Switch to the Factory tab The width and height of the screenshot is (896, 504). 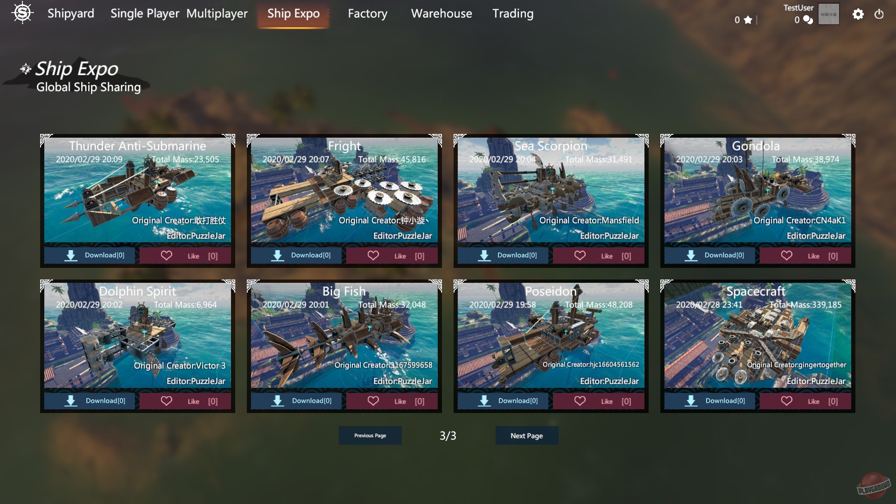pyautogui.click(x=368, y=14)
